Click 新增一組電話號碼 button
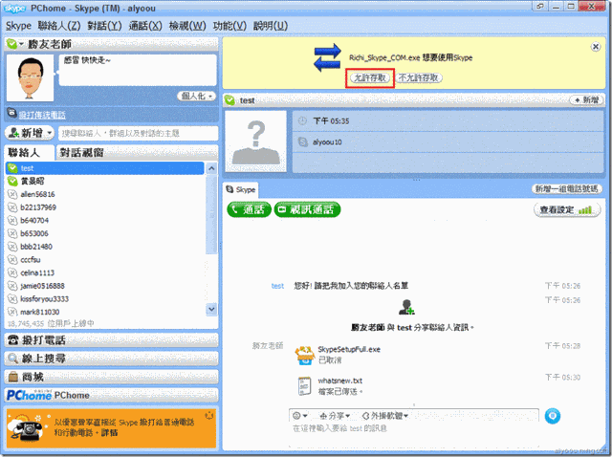Viewport: 612px width, 457px height. pos(566,189)
